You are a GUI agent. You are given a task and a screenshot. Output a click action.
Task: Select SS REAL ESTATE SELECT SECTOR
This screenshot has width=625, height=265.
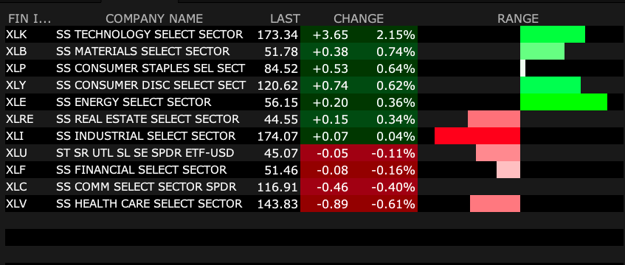click(x=148, y=119)
